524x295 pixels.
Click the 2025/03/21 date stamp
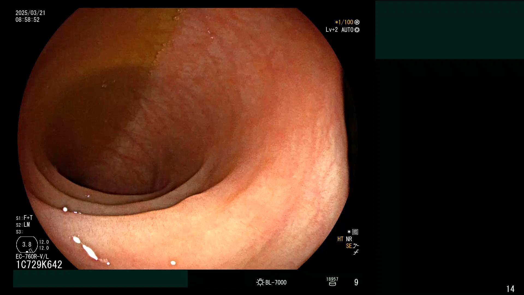[x=30, y=13]
